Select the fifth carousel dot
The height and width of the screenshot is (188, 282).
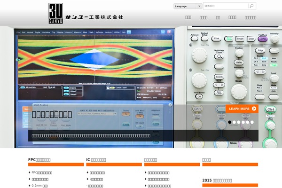(x=248, y=122)
